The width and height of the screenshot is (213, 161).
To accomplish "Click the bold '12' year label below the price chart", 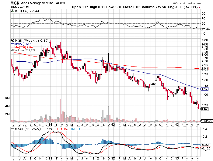I will [113, 125].
